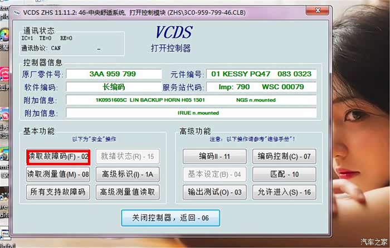Click the greyed 就绪状态(R) - 15 button

pyautogui.click(x=128, y=157)
